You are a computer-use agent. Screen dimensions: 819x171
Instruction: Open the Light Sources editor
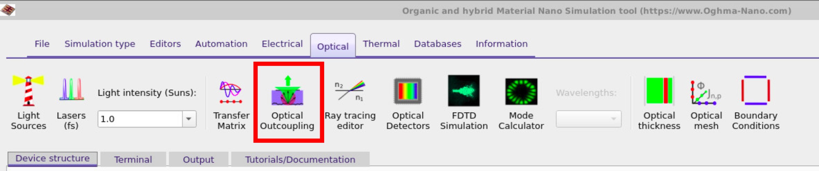pyautogui.click(x=28, y=102)
